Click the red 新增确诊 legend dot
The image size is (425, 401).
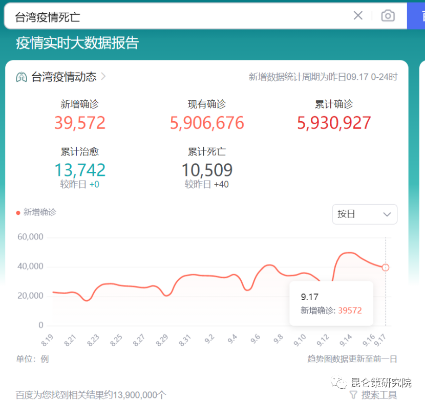tap(18, 212)
